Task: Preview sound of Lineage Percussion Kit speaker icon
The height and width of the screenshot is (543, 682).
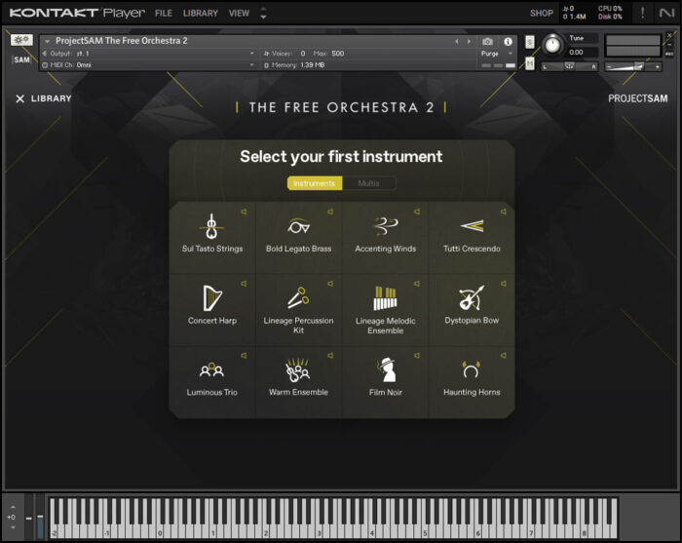Action: click(330, 284)
